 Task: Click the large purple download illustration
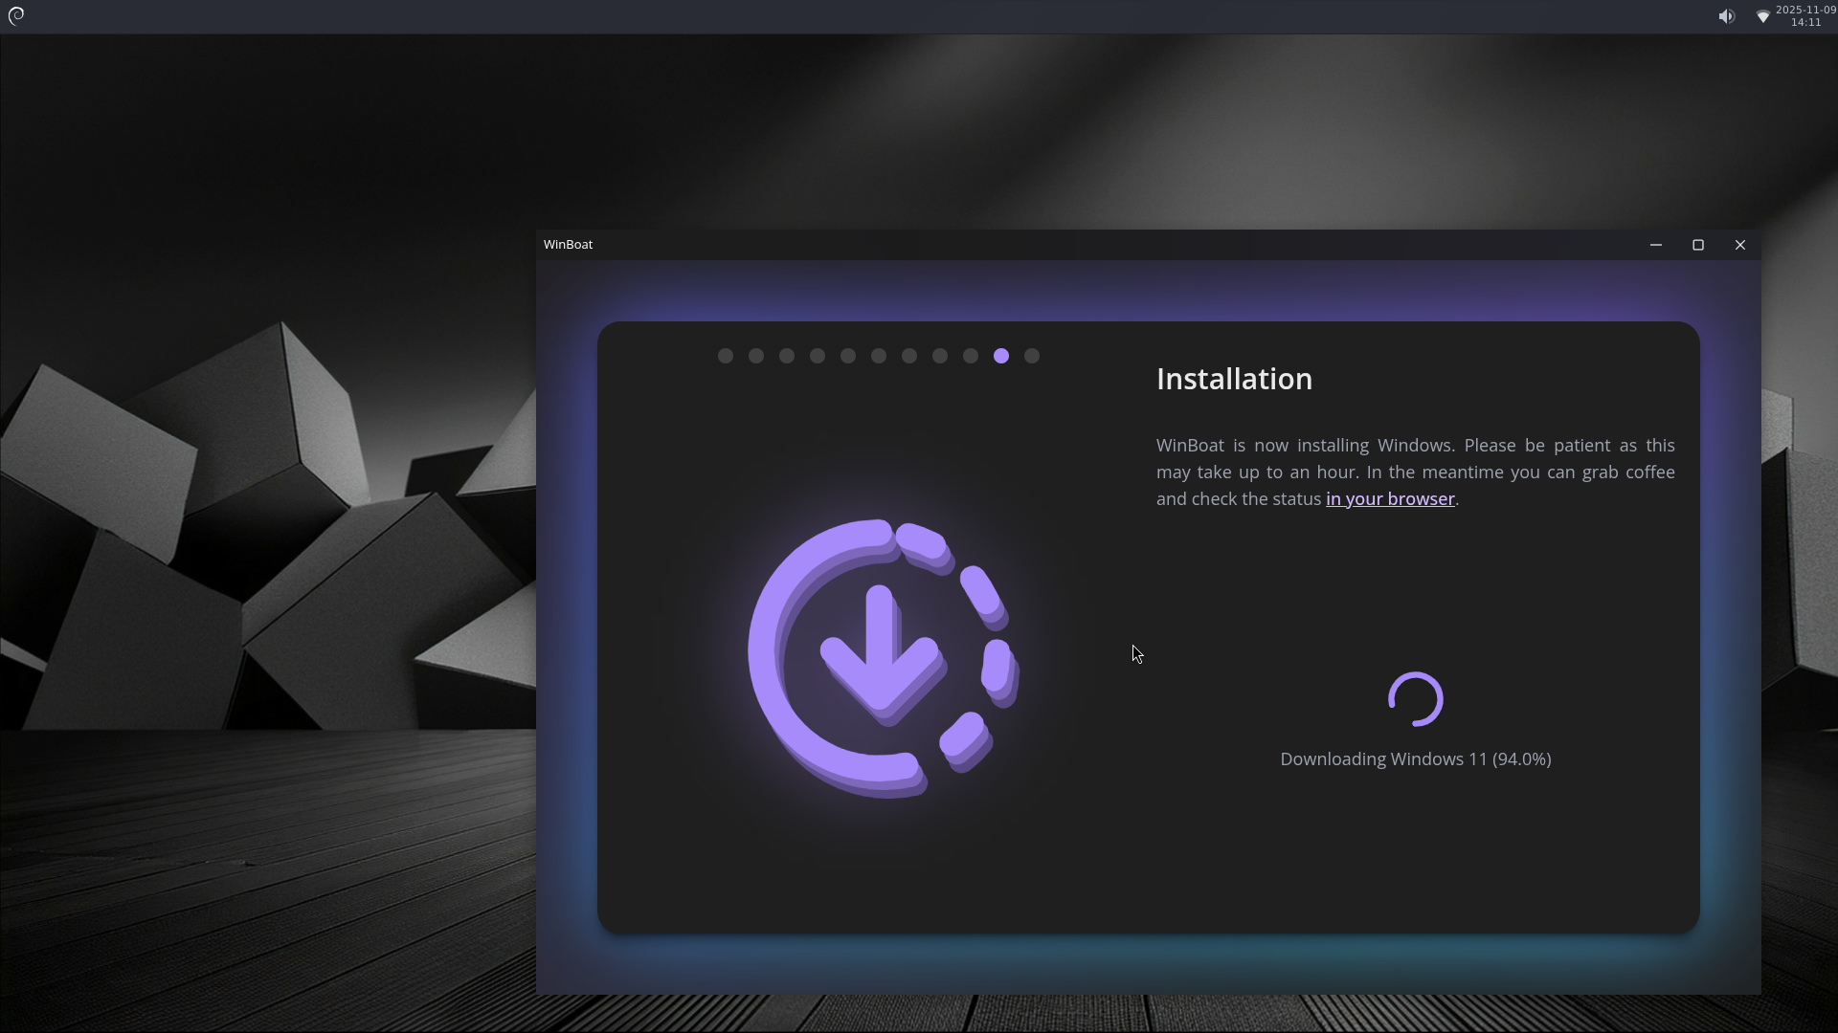tap(882, 658)
